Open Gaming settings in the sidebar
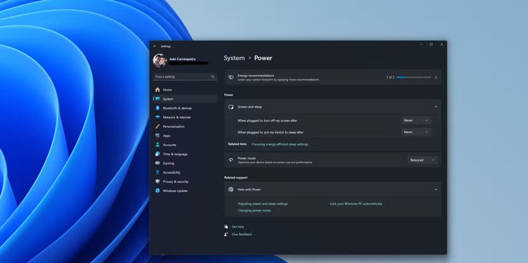Image resolution: width=528 pixels, height=263 pixels. pyautogui.click(x=168, y=163)
